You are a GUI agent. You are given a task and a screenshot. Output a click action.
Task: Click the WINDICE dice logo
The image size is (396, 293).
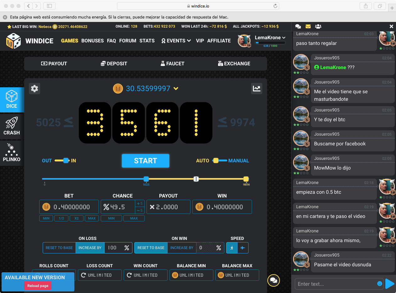click(13, 41)
